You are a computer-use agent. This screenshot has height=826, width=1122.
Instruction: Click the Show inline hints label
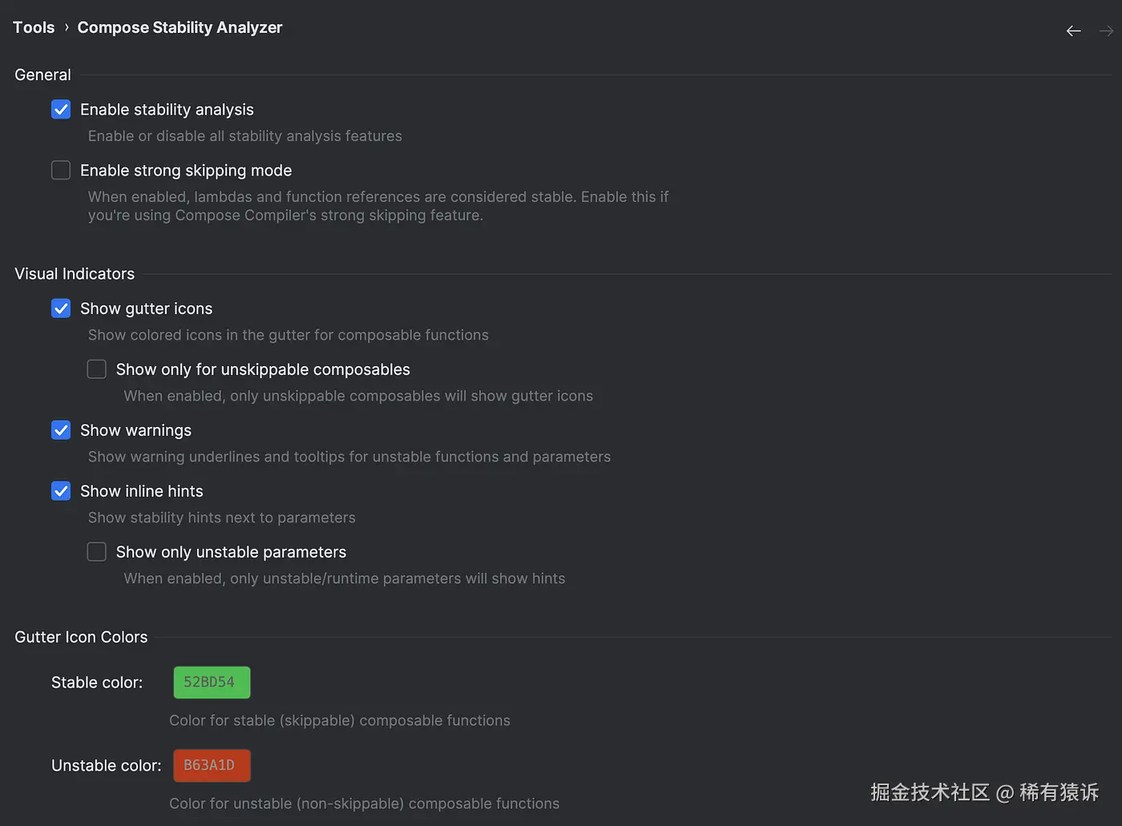click(x=141, y=491)
